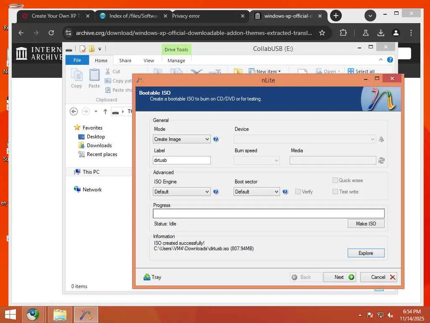Open new Chrome tab with plus
Screen dimensions: 430x323
click(x=336, y=16)
